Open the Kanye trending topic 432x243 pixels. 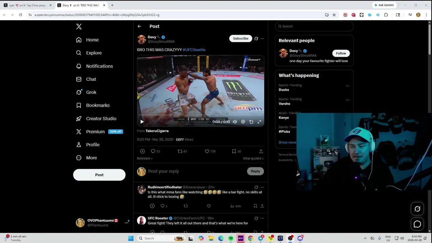pos(284,117)
